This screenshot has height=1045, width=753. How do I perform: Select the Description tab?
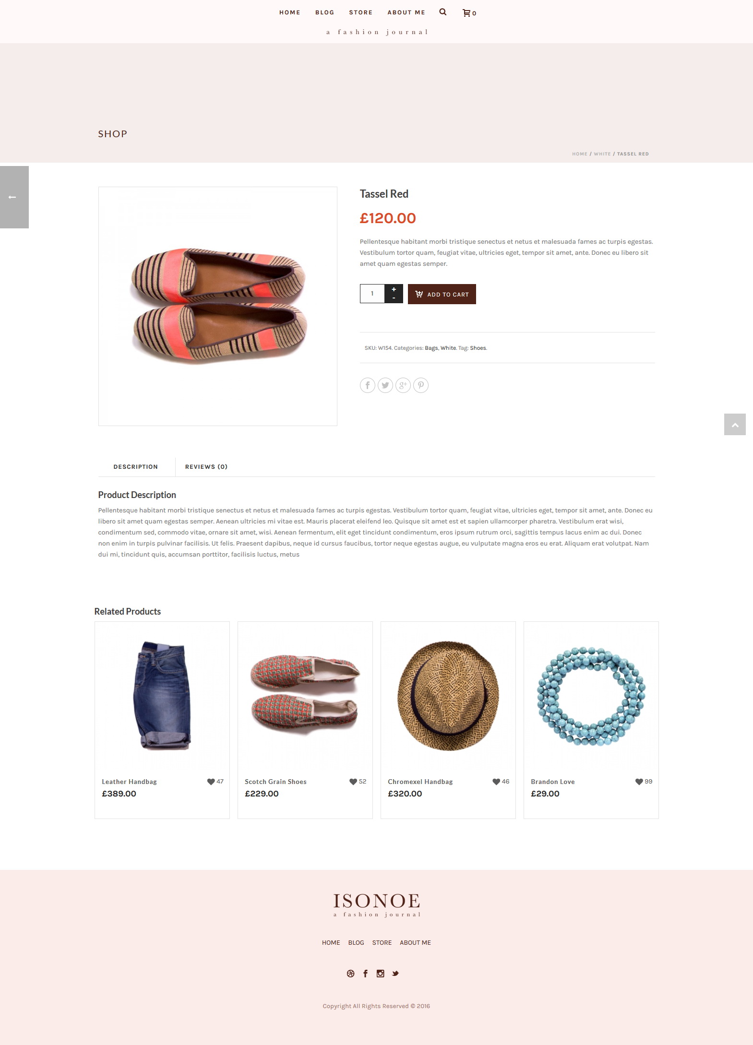point(136,467)
